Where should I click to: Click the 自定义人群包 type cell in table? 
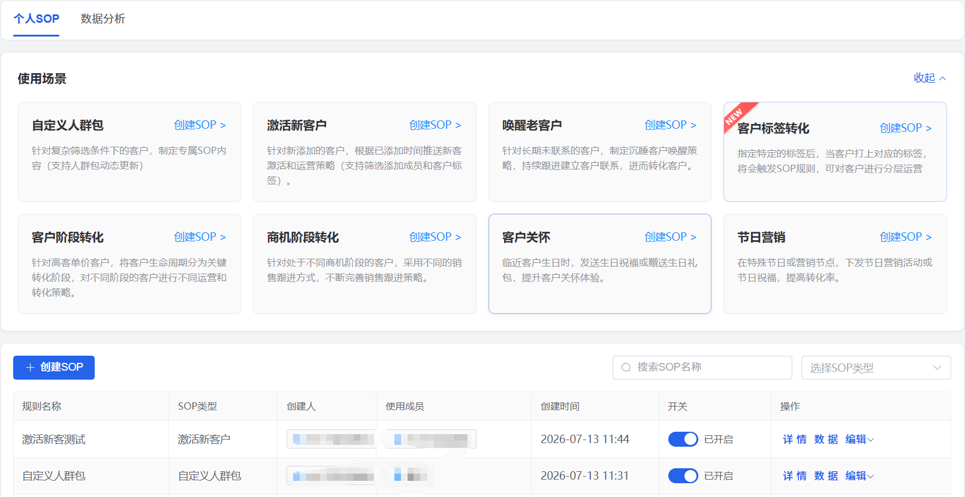pos(210,476)
